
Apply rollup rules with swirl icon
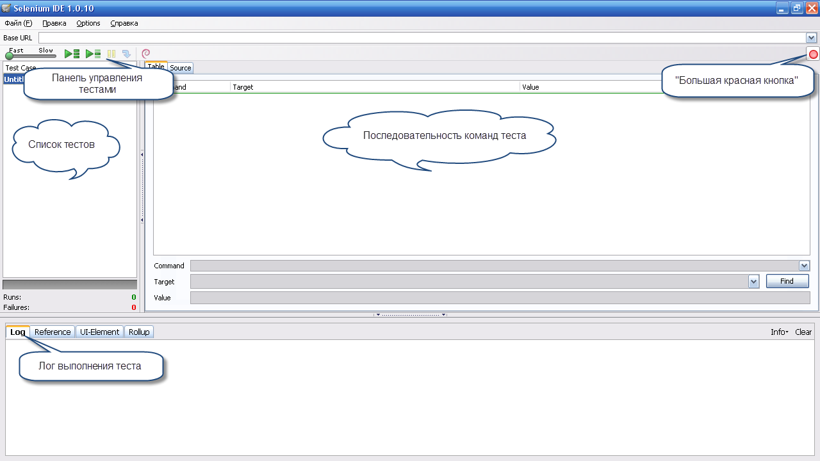coord(146,54)
